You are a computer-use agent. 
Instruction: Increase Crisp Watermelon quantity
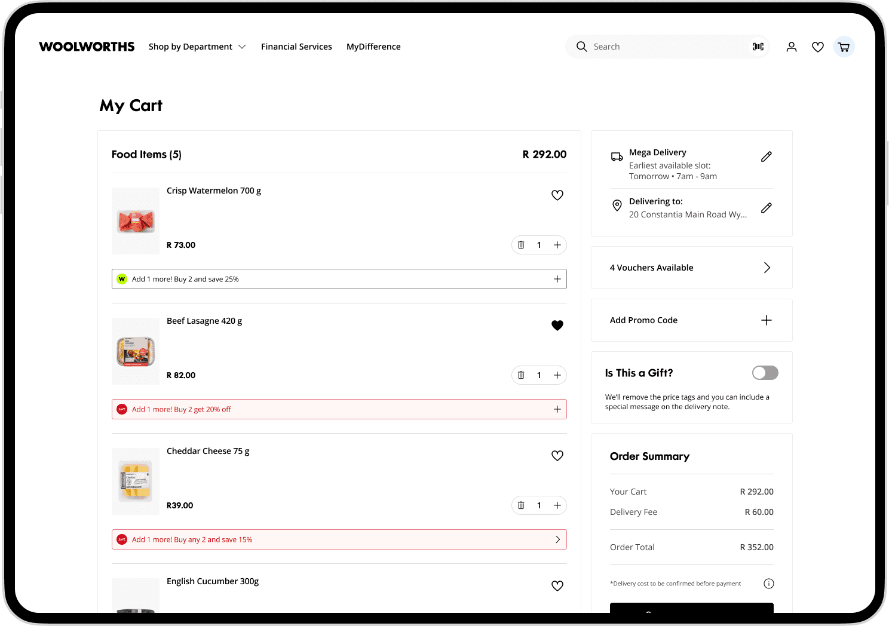(557, 245)
